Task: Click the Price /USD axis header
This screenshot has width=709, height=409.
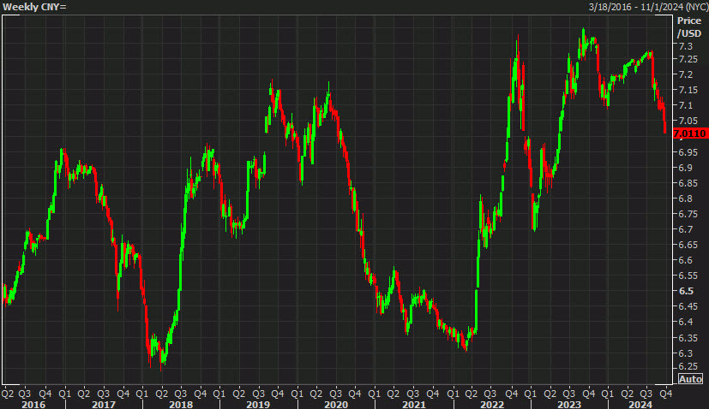Action: 689,27
